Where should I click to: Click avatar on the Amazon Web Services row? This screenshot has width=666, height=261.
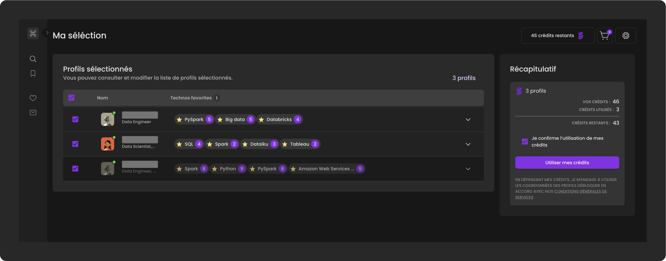(x=108, y=169)
